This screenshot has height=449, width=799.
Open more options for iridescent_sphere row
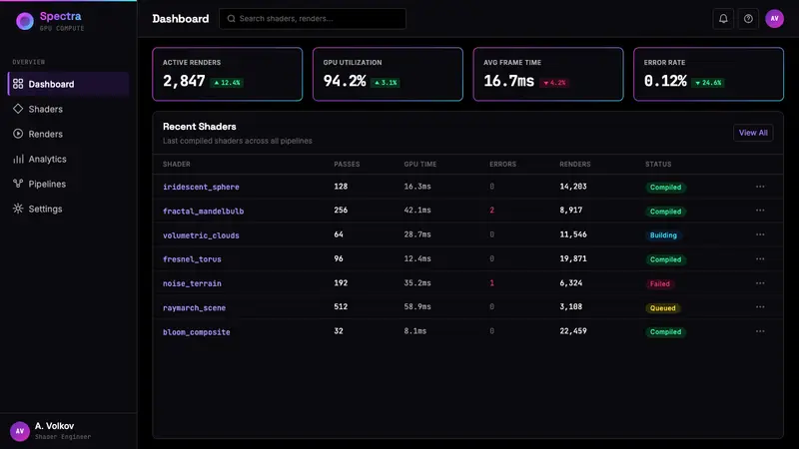click(760, 187)
